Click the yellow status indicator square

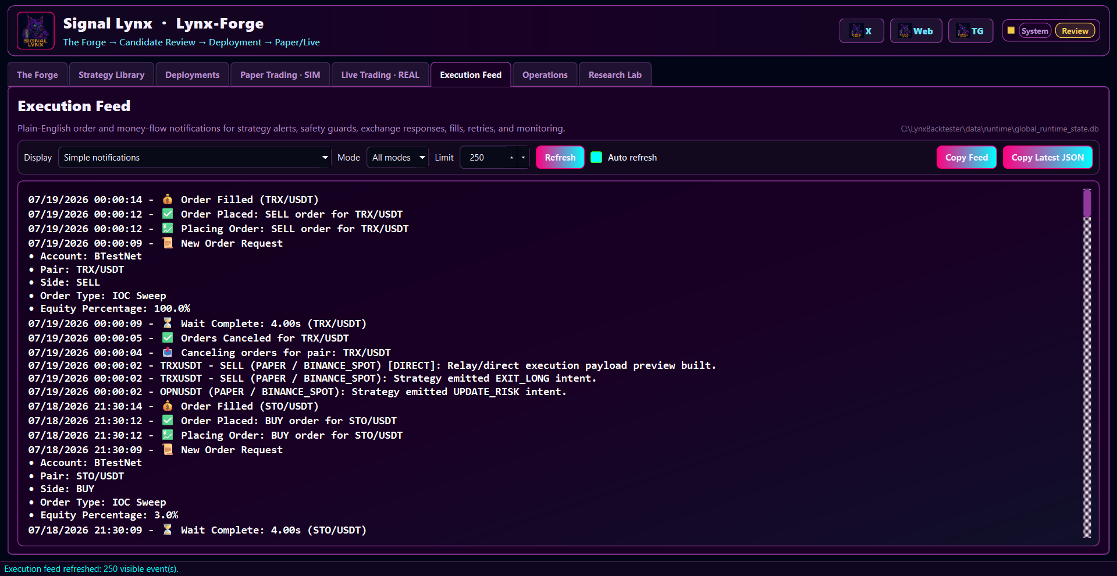[x=1011, y=30]
